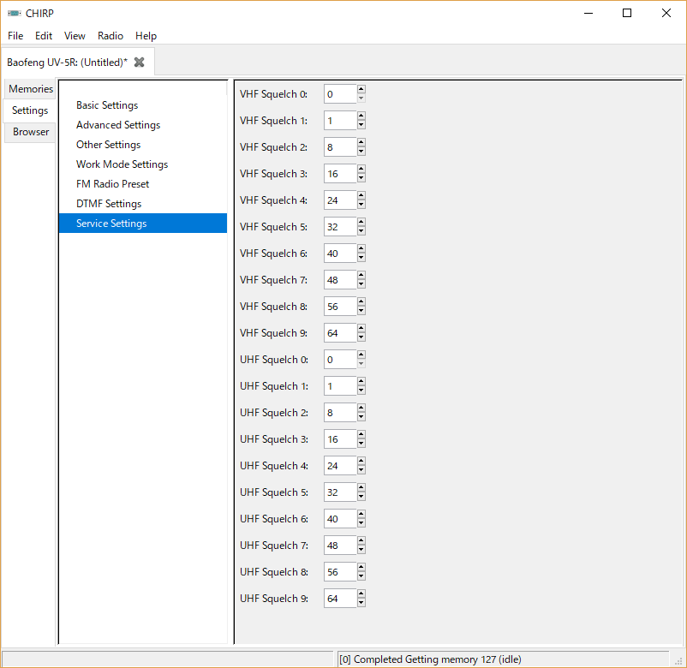Open the Radio menu
687x668 pixels.
(111, 36)
